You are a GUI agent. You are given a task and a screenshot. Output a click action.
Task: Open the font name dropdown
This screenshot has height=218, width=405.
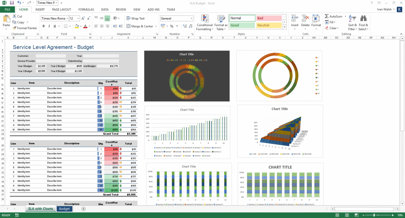coord(67,18)
